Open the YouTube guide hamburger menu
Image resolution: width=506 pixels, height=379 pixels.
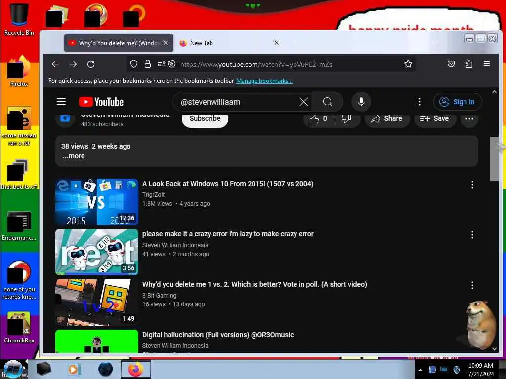point(61,102)
